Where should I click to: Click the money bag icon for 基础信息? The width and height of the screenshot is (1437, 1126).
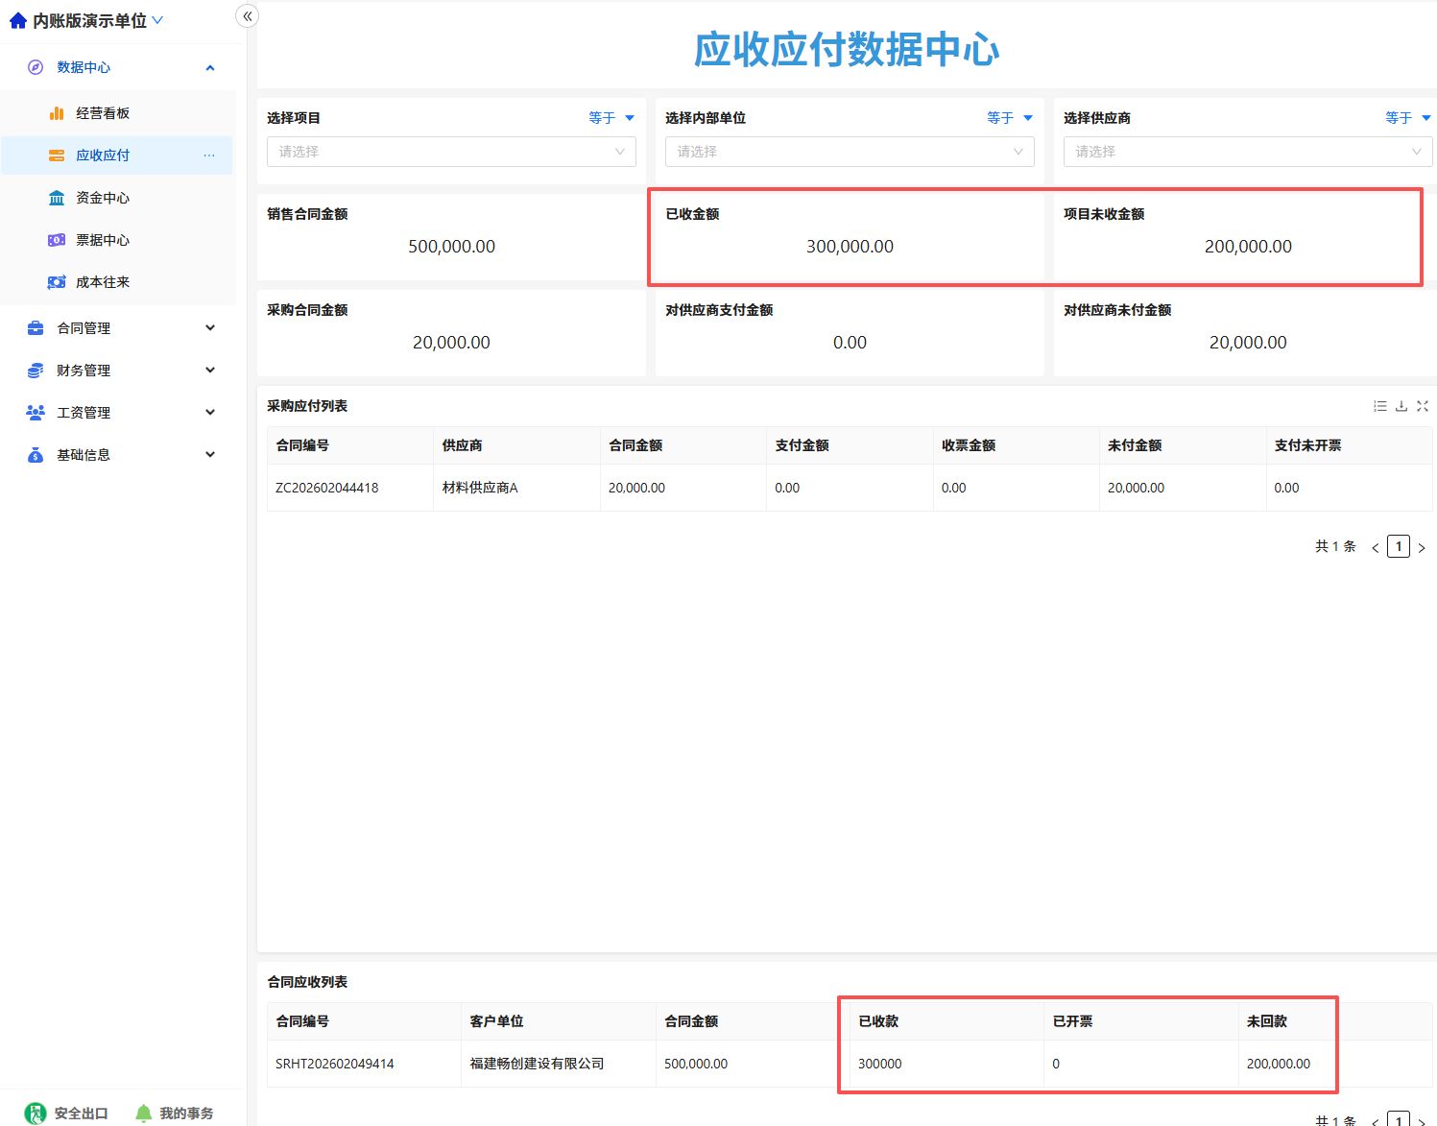[x=36, y=455]
